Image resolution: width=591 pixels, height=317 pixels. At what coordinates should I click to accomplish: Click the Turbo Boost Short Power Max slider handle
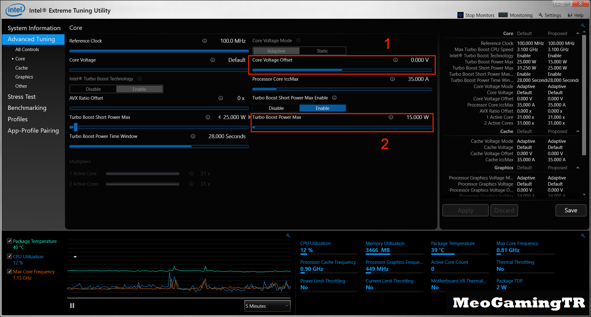(x=76, y=127)
